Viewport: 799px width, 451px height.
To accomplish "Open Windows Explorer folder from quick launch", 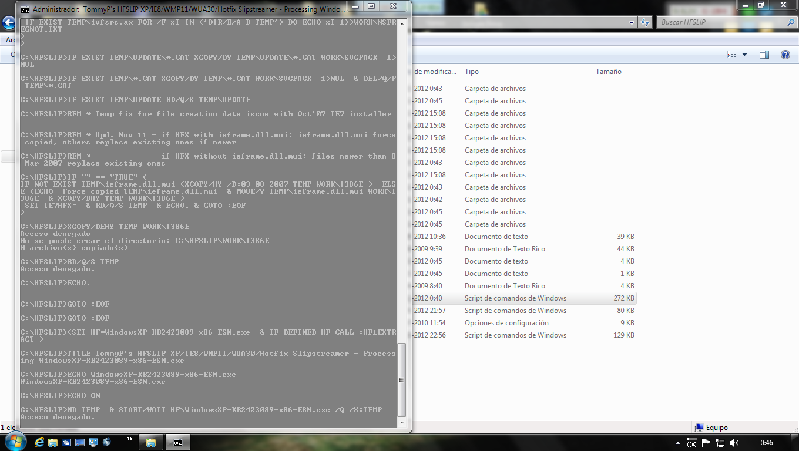I will [x=53, y=442].
